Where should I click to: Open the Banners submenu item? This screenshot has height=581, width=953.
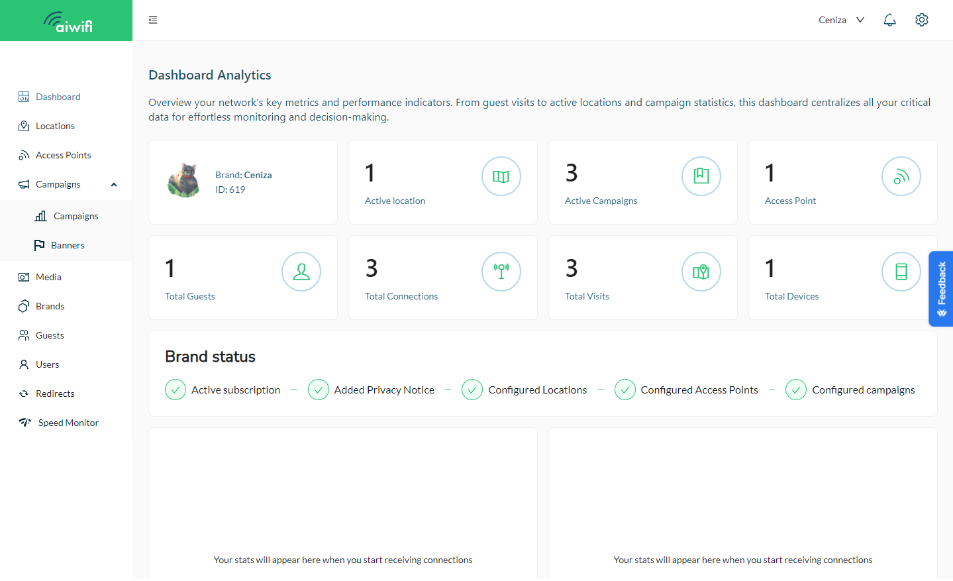[68, 245]
